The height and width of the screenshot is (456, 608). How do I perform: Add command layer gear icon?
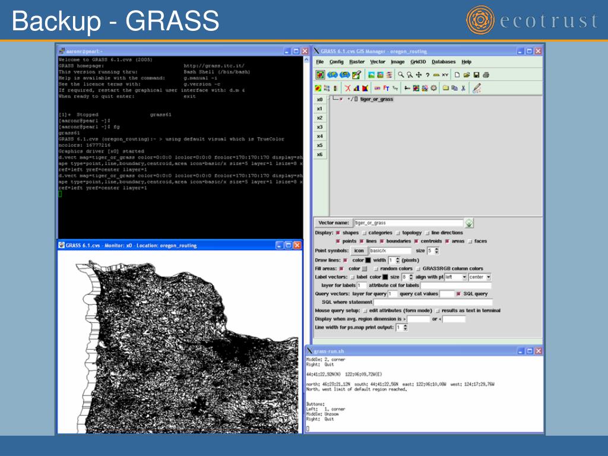click(434, 88)
